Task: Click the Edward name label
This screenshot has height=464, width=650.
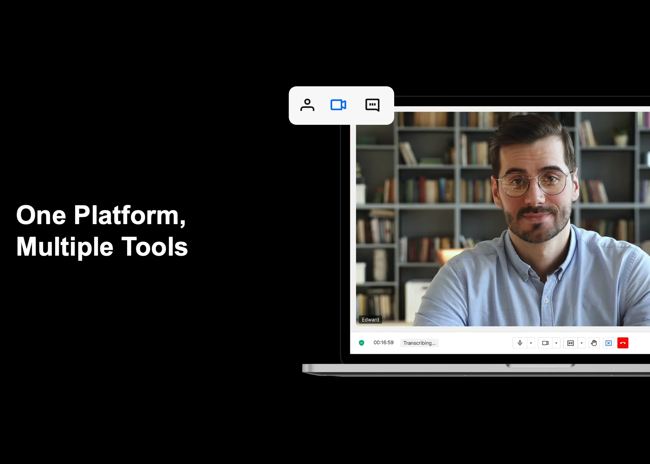Action: tap(370, 320)
